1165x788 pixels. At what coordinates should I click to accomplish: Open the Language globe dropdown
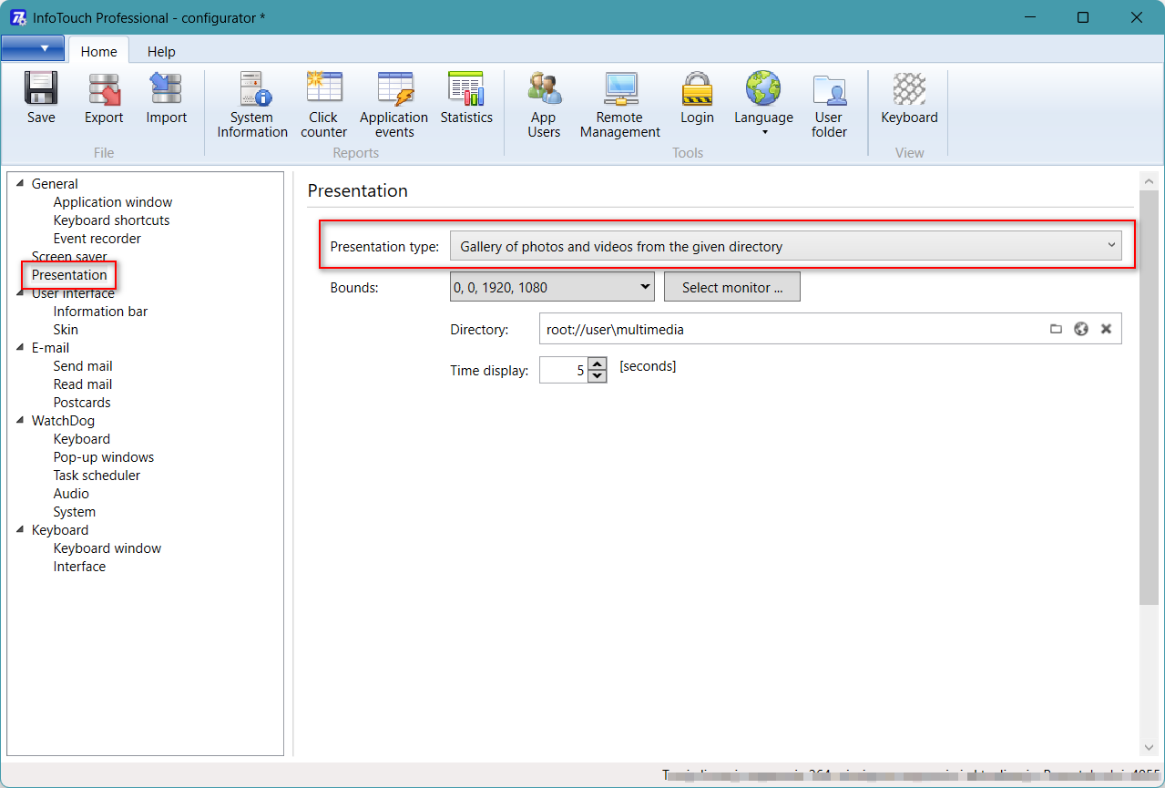[763, 103]
